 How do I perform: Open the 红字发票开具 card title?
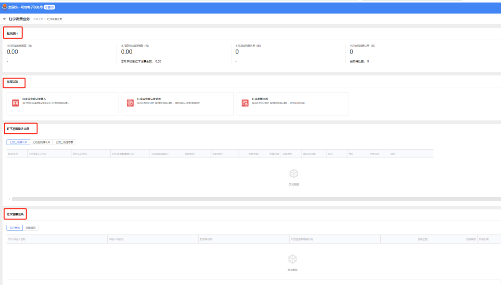[260, 99]
